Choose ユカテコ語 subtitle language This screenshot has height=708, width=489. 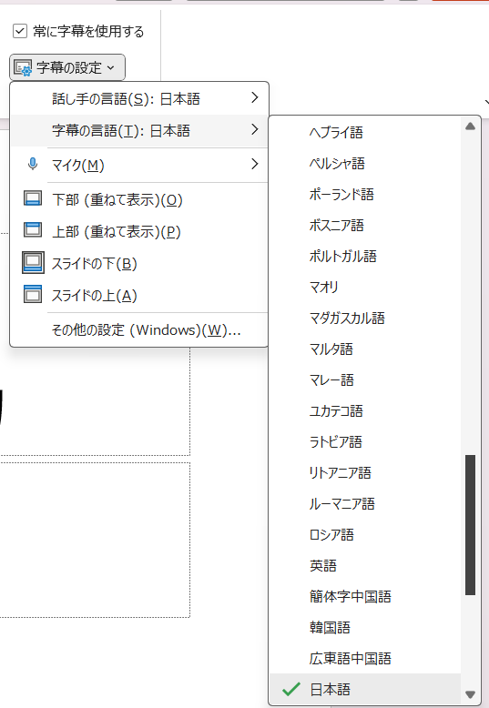point(365,411)
